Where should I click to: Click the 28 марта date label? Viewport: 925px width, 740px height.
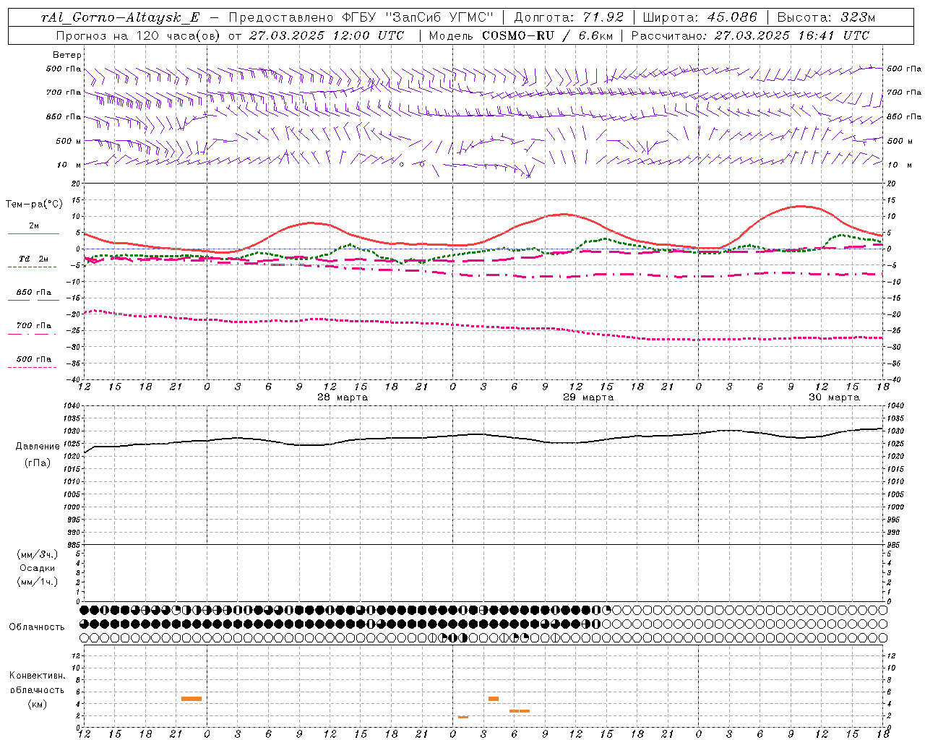coord(343,397)
